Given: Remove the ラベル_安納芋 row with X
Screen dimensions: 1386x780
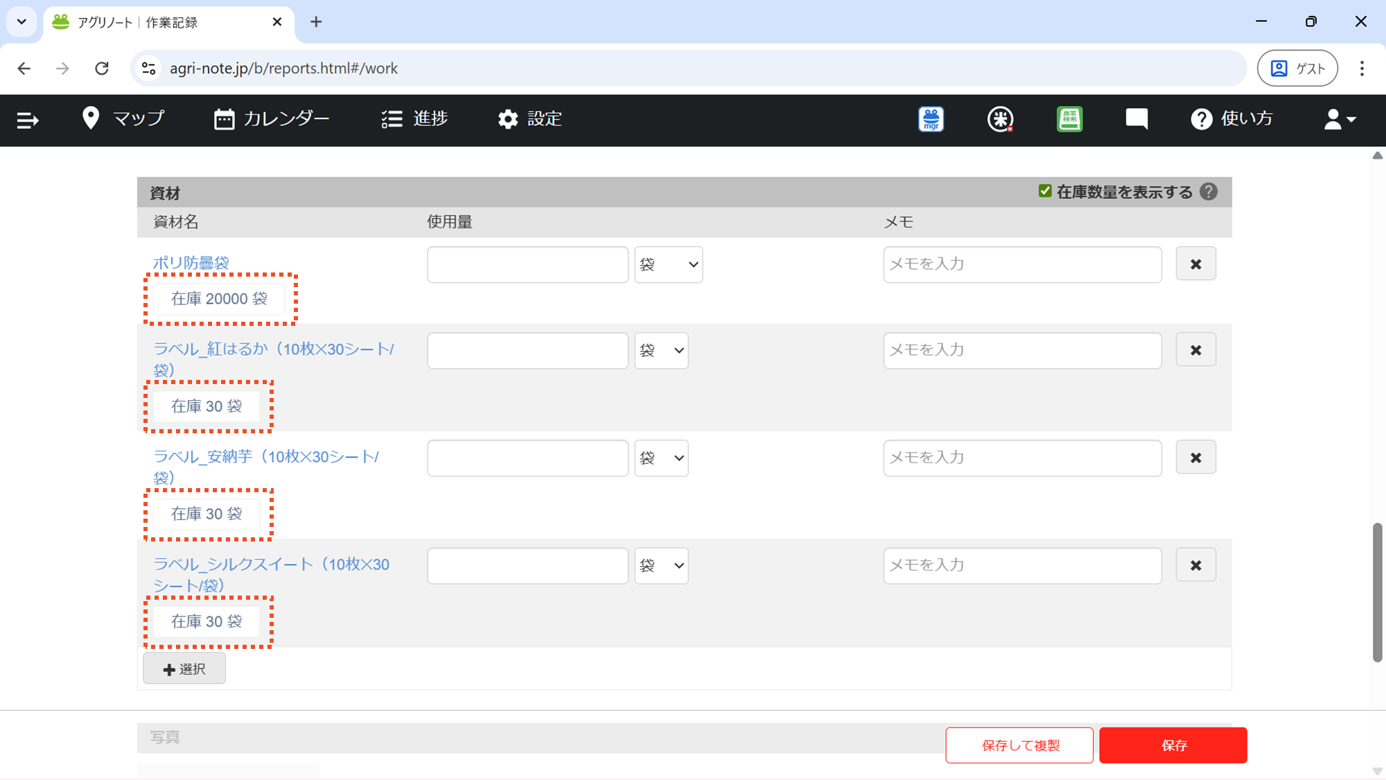Looking at the screenshot, I should 1195,458.
